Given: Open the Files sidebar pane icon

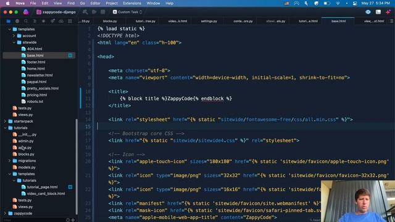Looking at the screenshot, I should [x=8, y=21].
